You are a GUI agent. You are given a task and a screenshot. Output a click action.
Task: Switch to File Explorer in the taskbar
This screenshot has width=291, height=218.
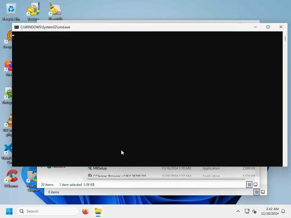98,211
